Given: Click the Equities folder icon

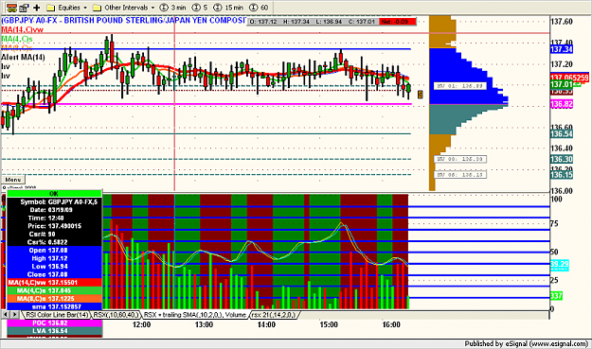Looking at the screenshot, I should [x=50, y=8].
